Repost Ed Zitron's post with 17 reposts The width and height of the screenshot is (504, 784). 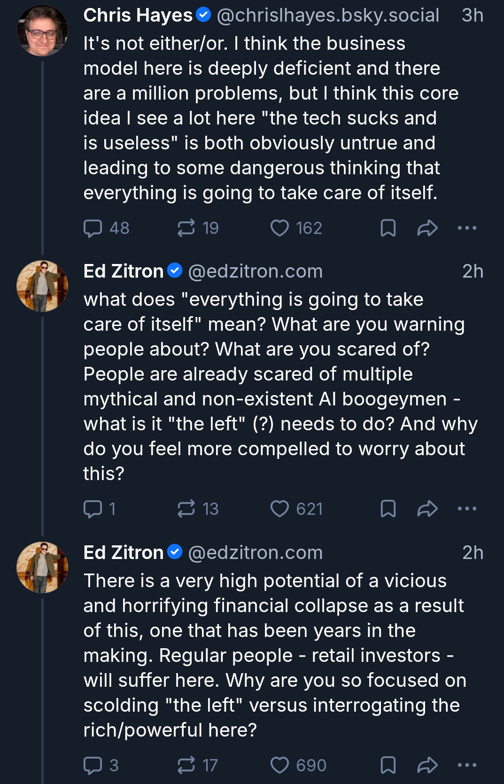[186, 765]
